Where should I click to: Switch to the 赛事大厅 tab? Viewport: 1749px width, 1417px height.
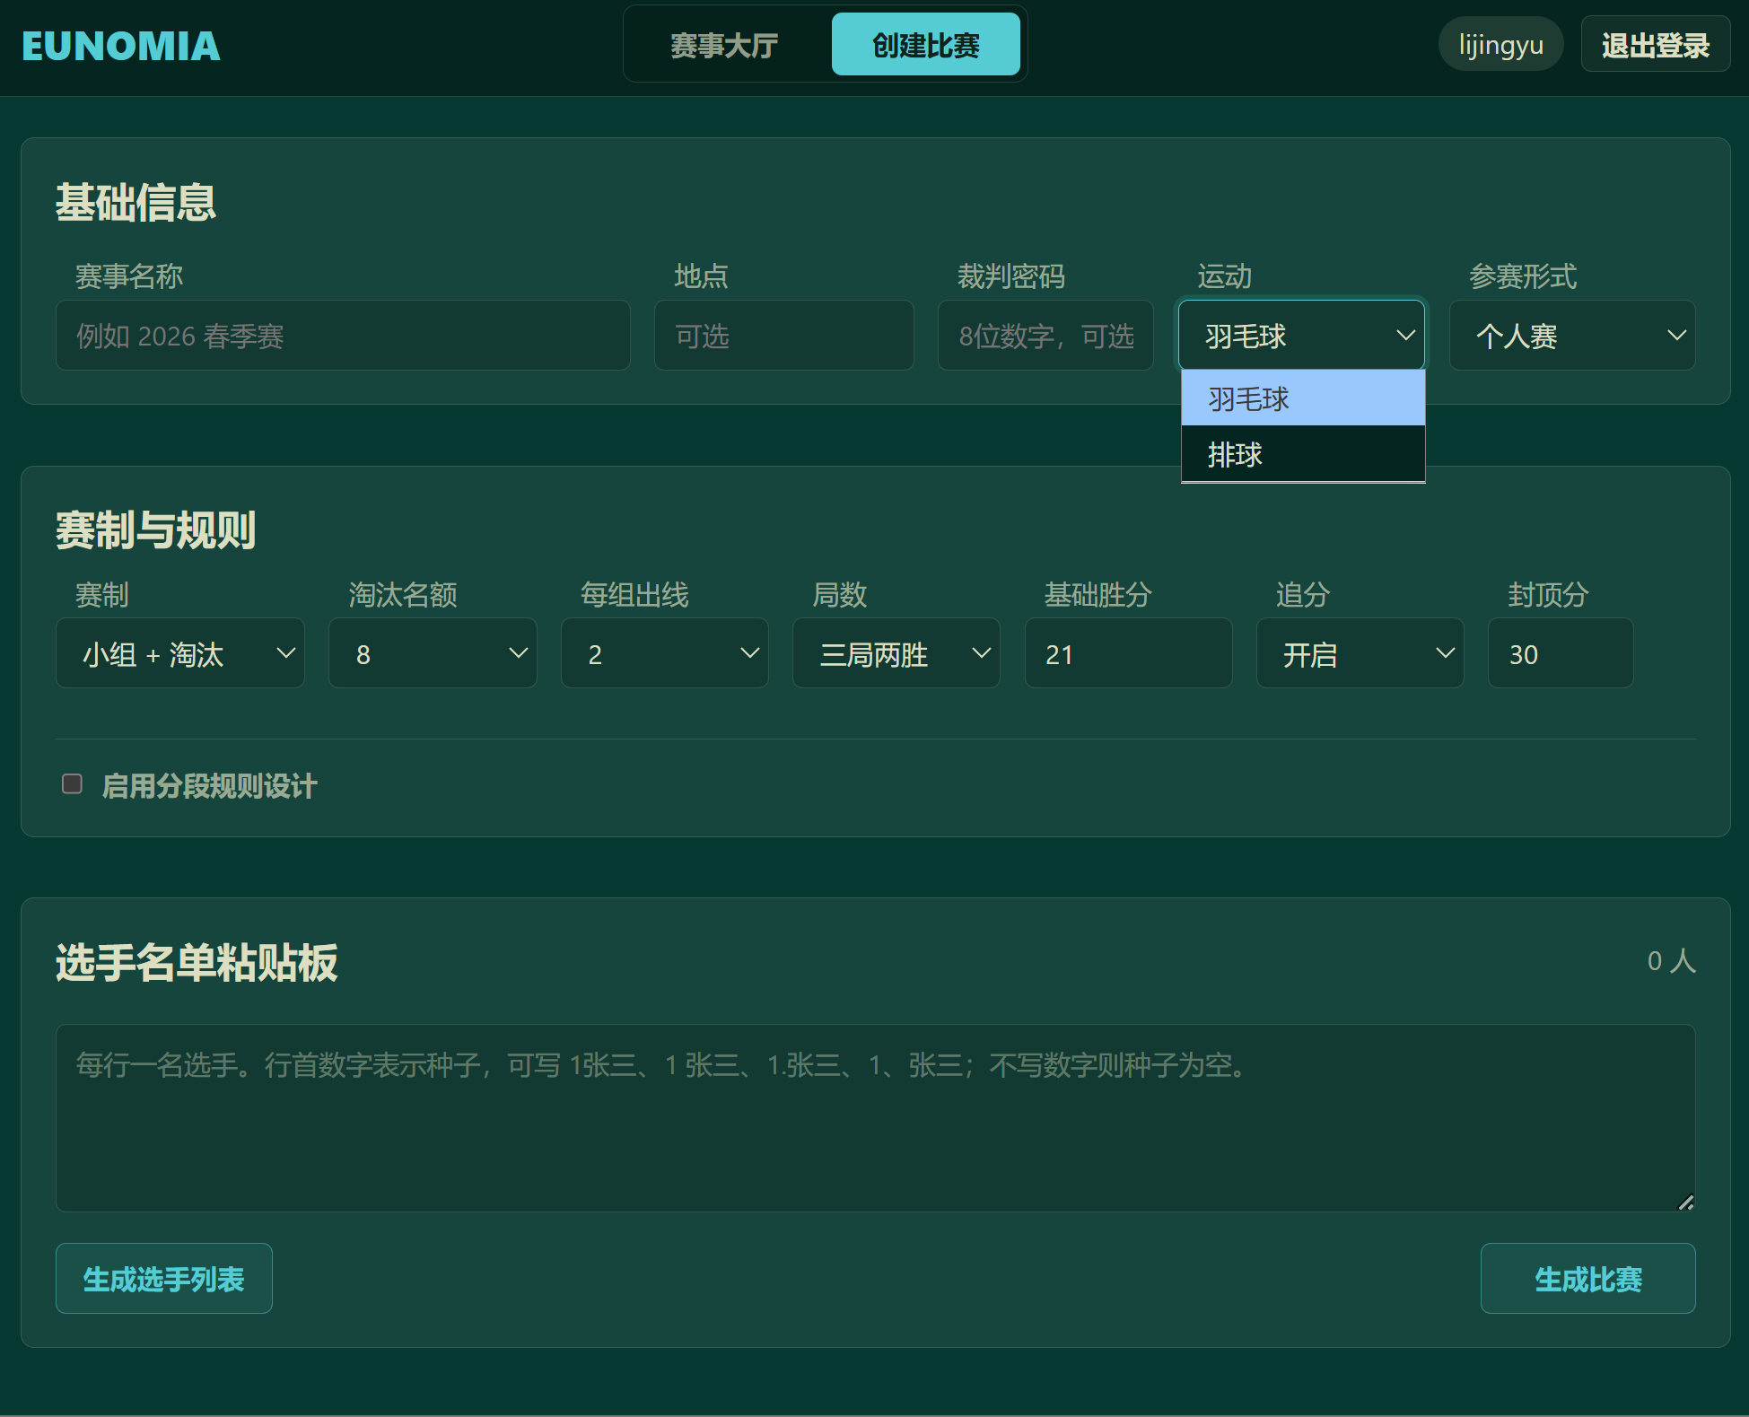724,45
